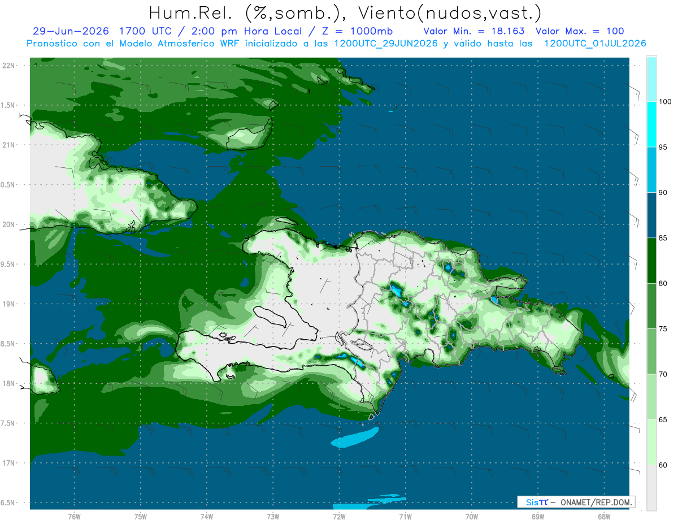678x524 pixels.
Task: Click the legend value '80'
Action: click(663, 283)
